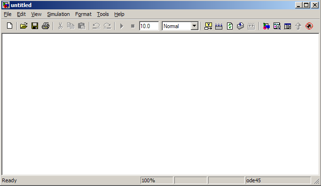Redo the last undone action
Screen dimensions: 321x186
click(x=107, y=26)
